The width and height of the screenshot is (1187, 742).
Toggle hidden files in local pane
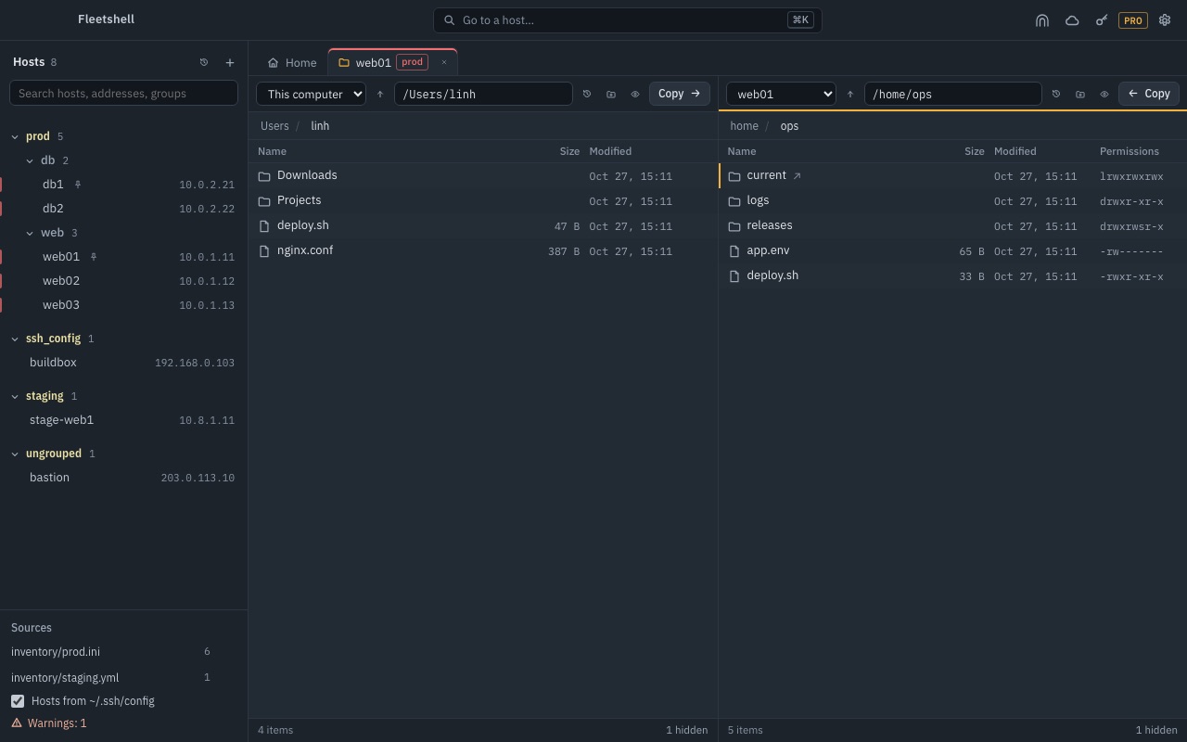pos(635,94)
